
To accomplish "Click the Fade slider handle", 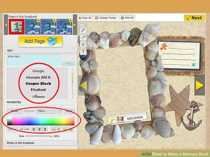I will [51, 136].
